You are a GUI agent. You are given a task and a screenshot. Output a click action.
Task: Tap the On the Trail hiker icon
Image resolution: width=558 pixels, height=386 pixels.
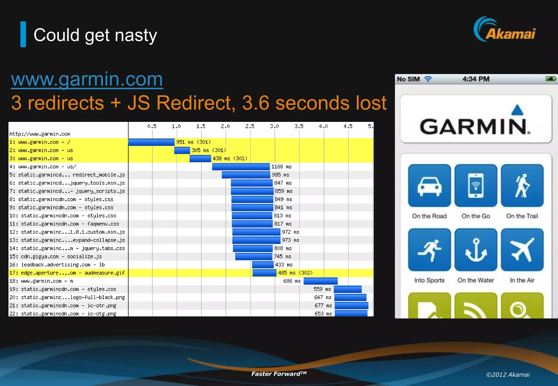coord(522,186)
